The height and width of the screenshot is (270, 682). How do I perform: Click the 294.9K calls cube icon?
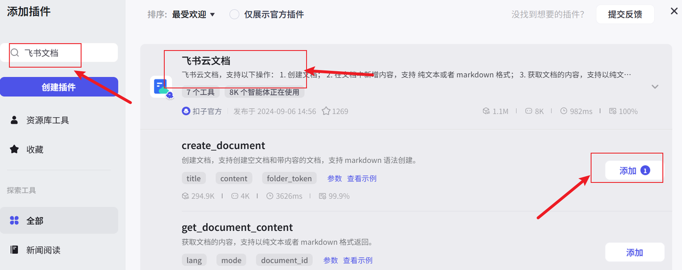[185, 196]
